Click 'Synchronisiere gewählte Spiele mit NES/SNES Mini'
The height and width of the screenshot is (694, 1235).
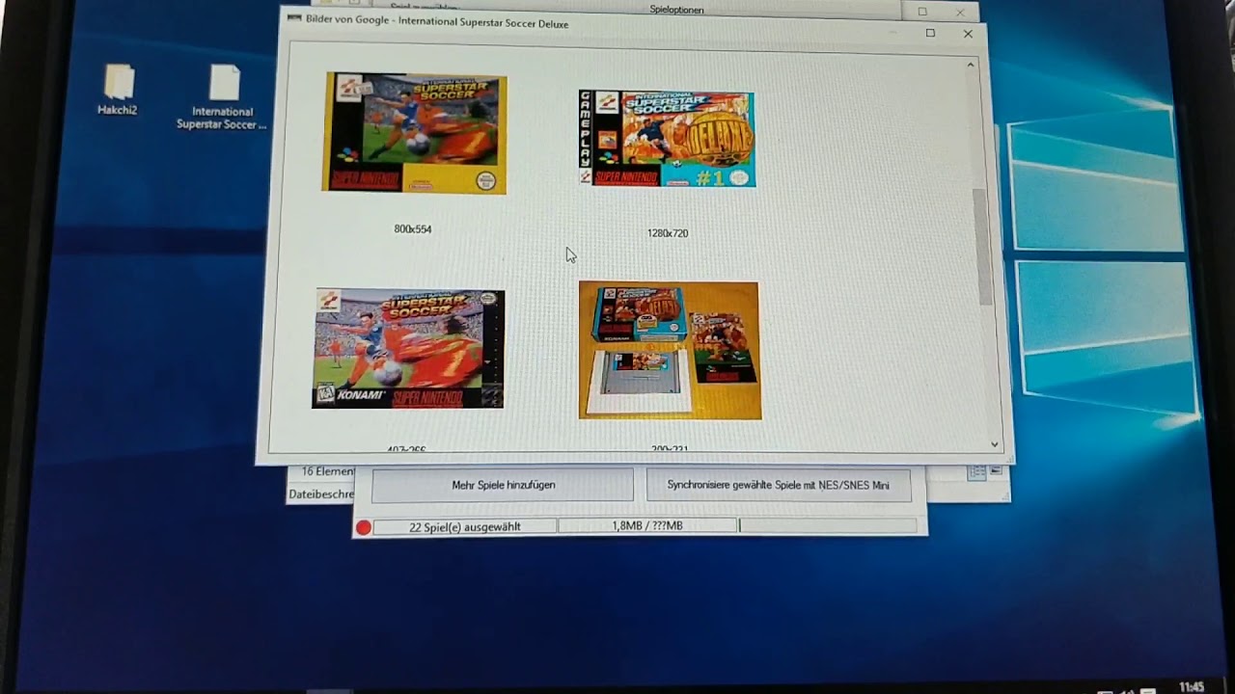point(779,485)
